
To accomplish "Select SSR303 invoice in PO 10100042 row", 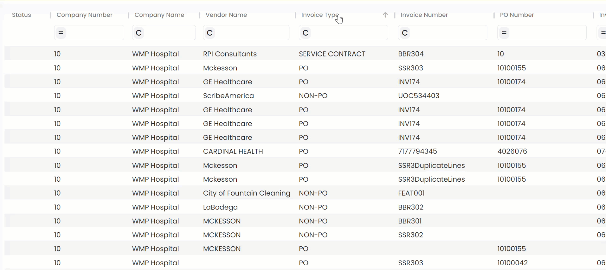I will tap(410, 263).
